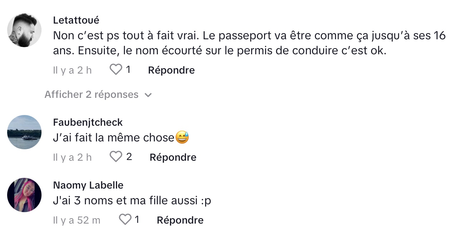The height and width of the screenshot is (230, 458).
Task: Click the like count on Letattoué's comment
Action: click(128, 70)
